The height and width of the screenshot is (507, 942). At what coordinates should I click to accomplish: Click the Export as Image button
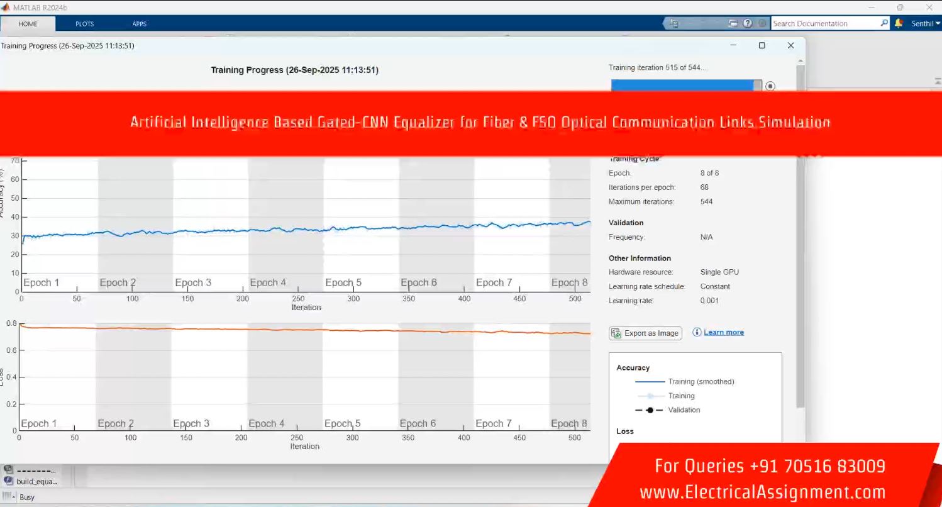tap(645, 333)
